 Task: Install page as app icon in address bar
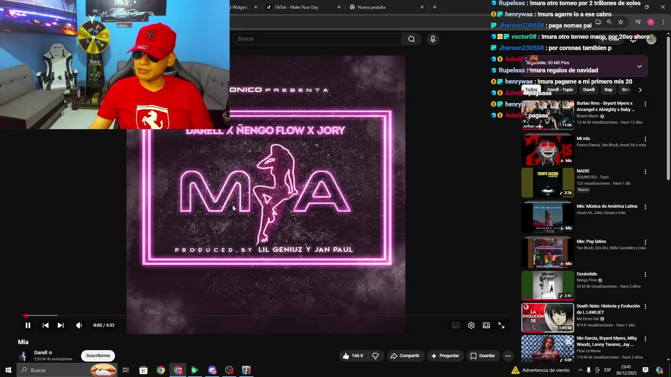pos(598,22)
